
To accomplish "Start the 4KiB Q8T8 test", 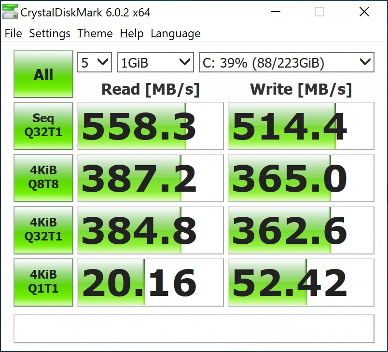I will click(43, 178).
